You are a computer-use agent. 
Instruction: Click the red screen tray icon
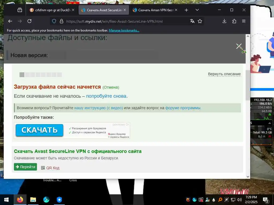tap(201, 200)
